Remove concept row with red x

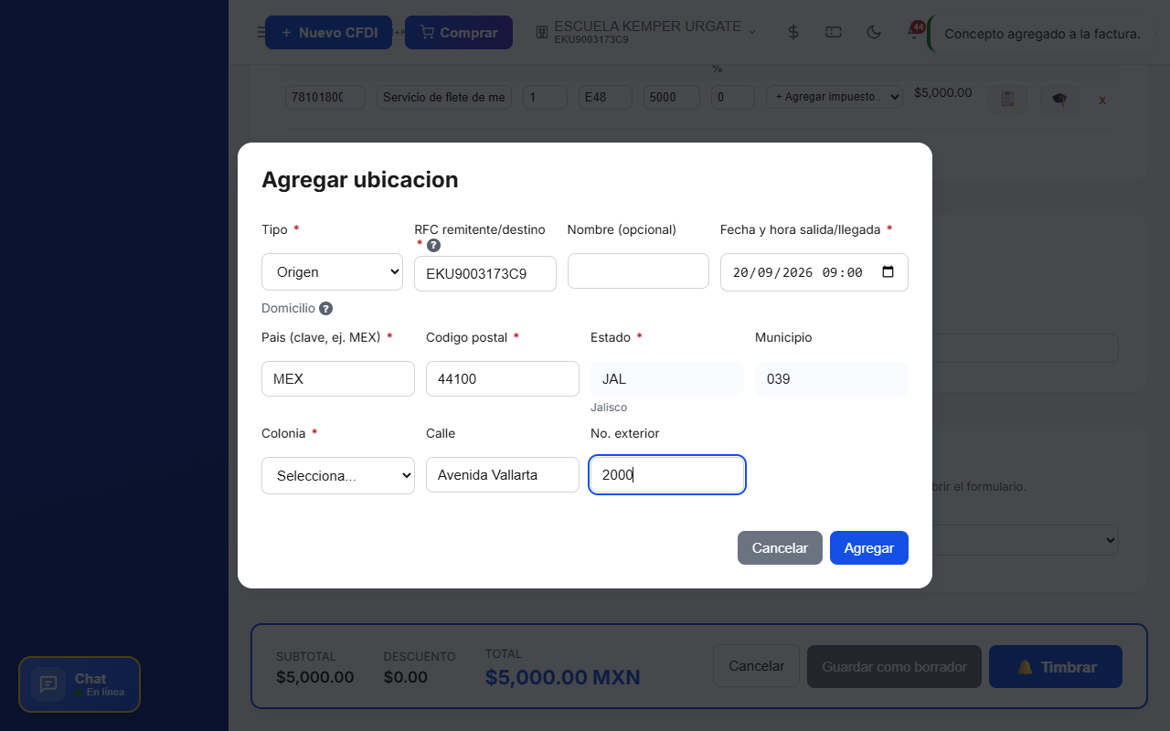pos(1102,100)
